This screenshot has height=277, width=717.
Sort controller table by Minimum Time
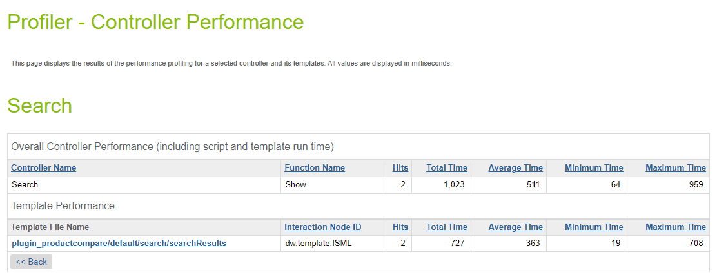point(594,167)
